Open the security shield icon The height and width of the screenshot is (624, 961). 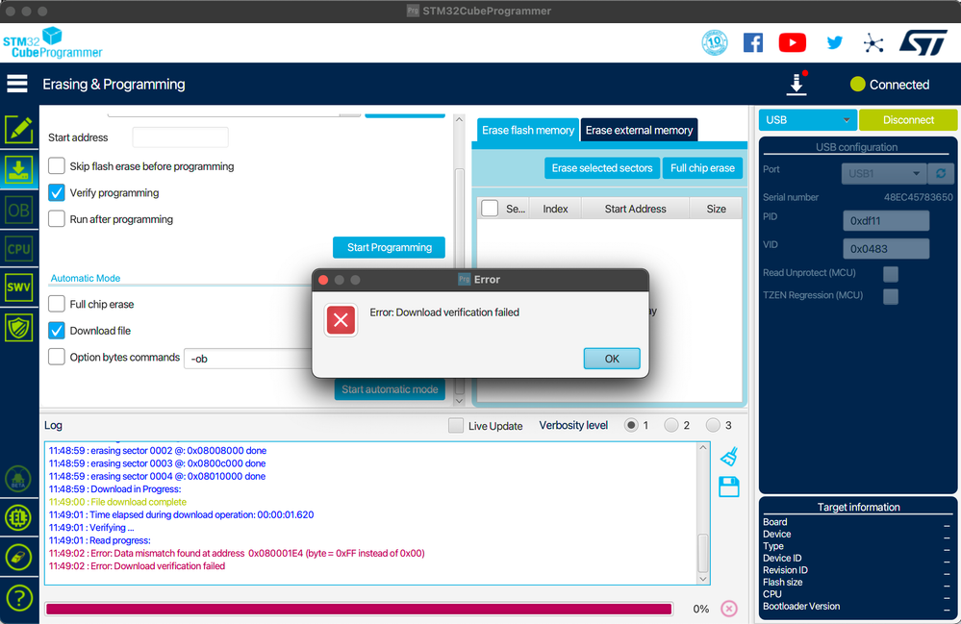pos(19,328)
